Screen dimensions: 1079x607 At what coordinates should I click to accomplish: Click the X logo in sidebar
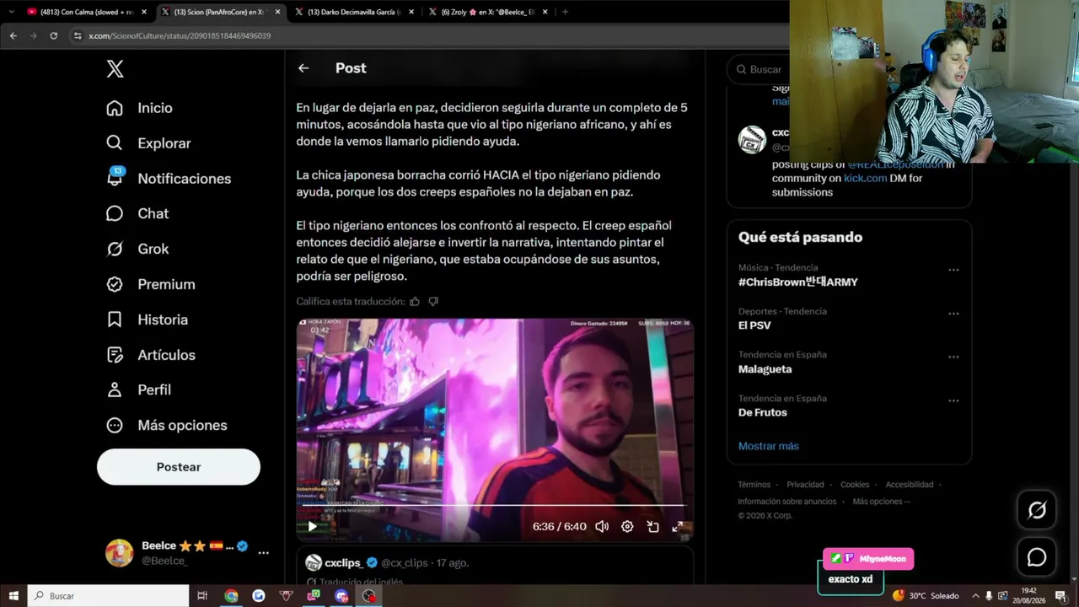pyautogui.click(x=115, y=69)
